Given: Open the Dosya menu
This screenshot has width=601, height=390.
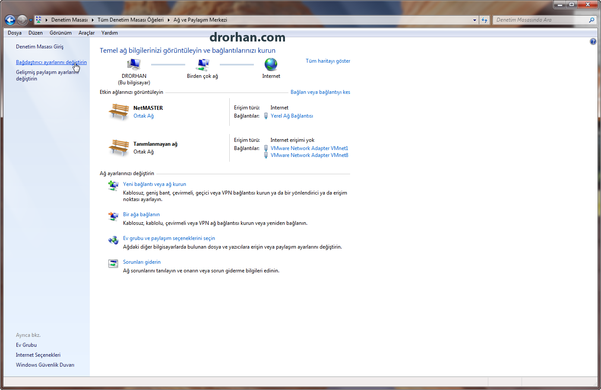Looking at the screenshot, I should (x=15, y=33).
